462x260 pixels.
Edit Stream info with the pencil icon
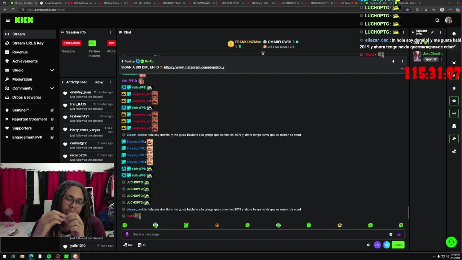pyautogui.click(x=432, y=32)
